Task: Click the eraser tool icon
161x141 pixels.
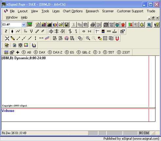Action: pyautogui.click(x=99, y=38)
